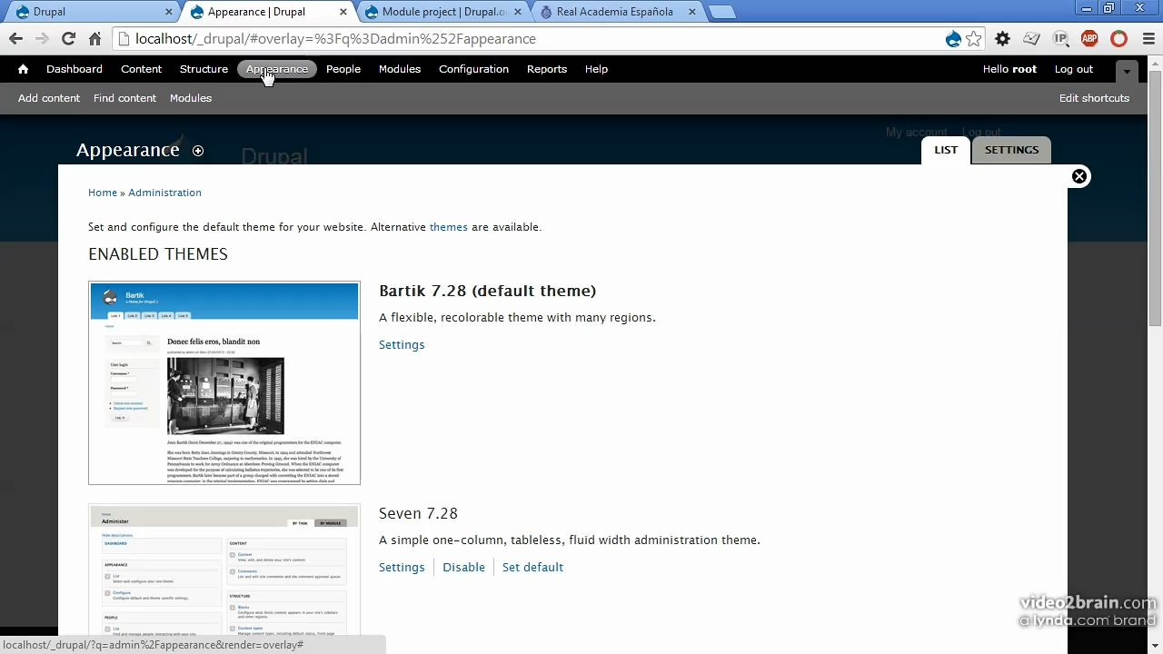Open the Help admin menu
The height and width of the screenshot is (654, 1163).
(x=596, y=69)
